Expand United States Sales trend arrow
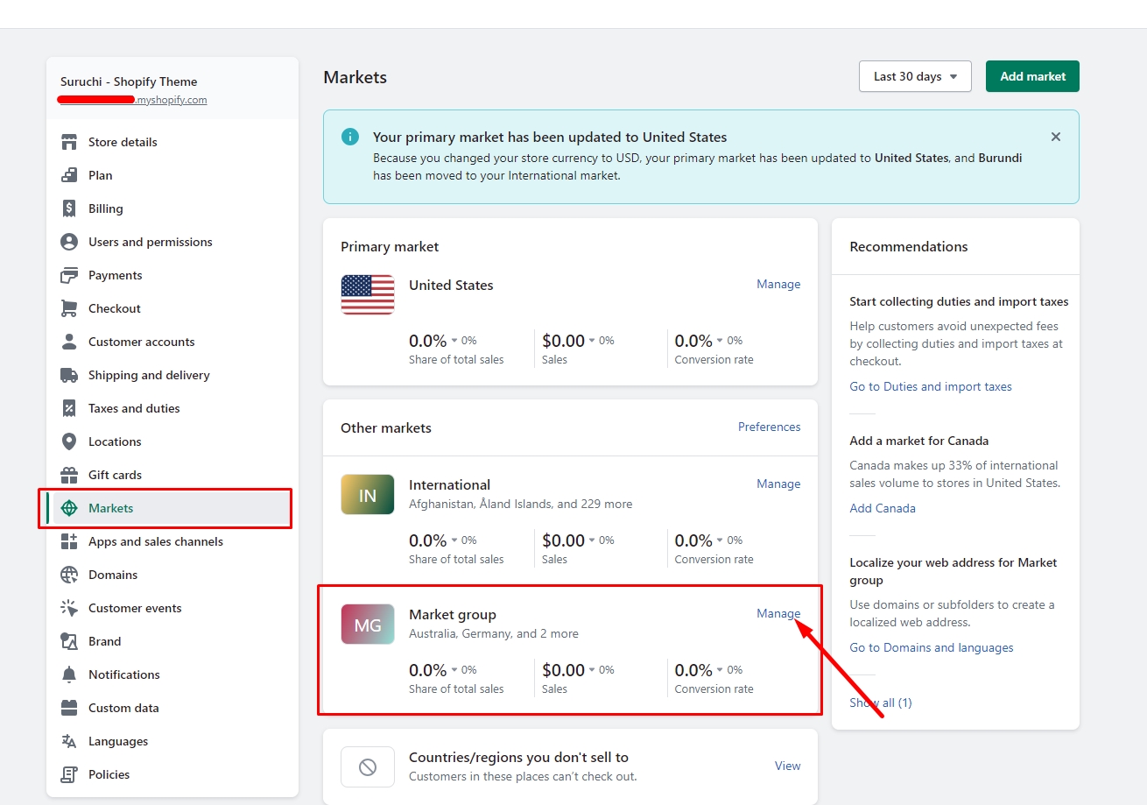 click(592, 341)
